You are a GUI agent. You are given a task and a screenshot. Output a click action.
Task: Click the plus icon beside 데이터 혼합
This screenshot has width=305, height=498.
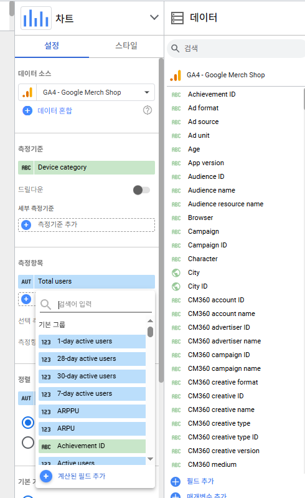point(27,110)
